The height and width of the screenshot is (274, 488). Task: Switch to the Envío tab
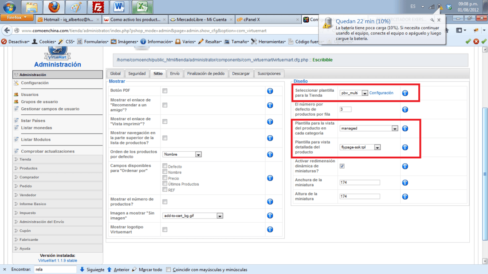tap(175, 74)
